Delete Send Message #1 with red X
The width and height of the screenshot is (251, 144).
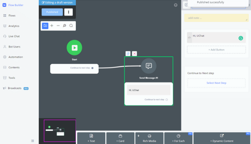134,53
